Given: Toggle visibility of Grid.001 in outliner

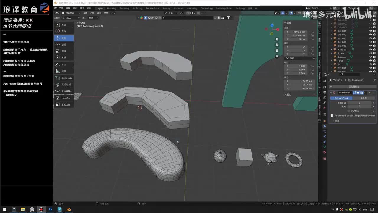Looking at the screenshot, I should click(x=370, y=31).
